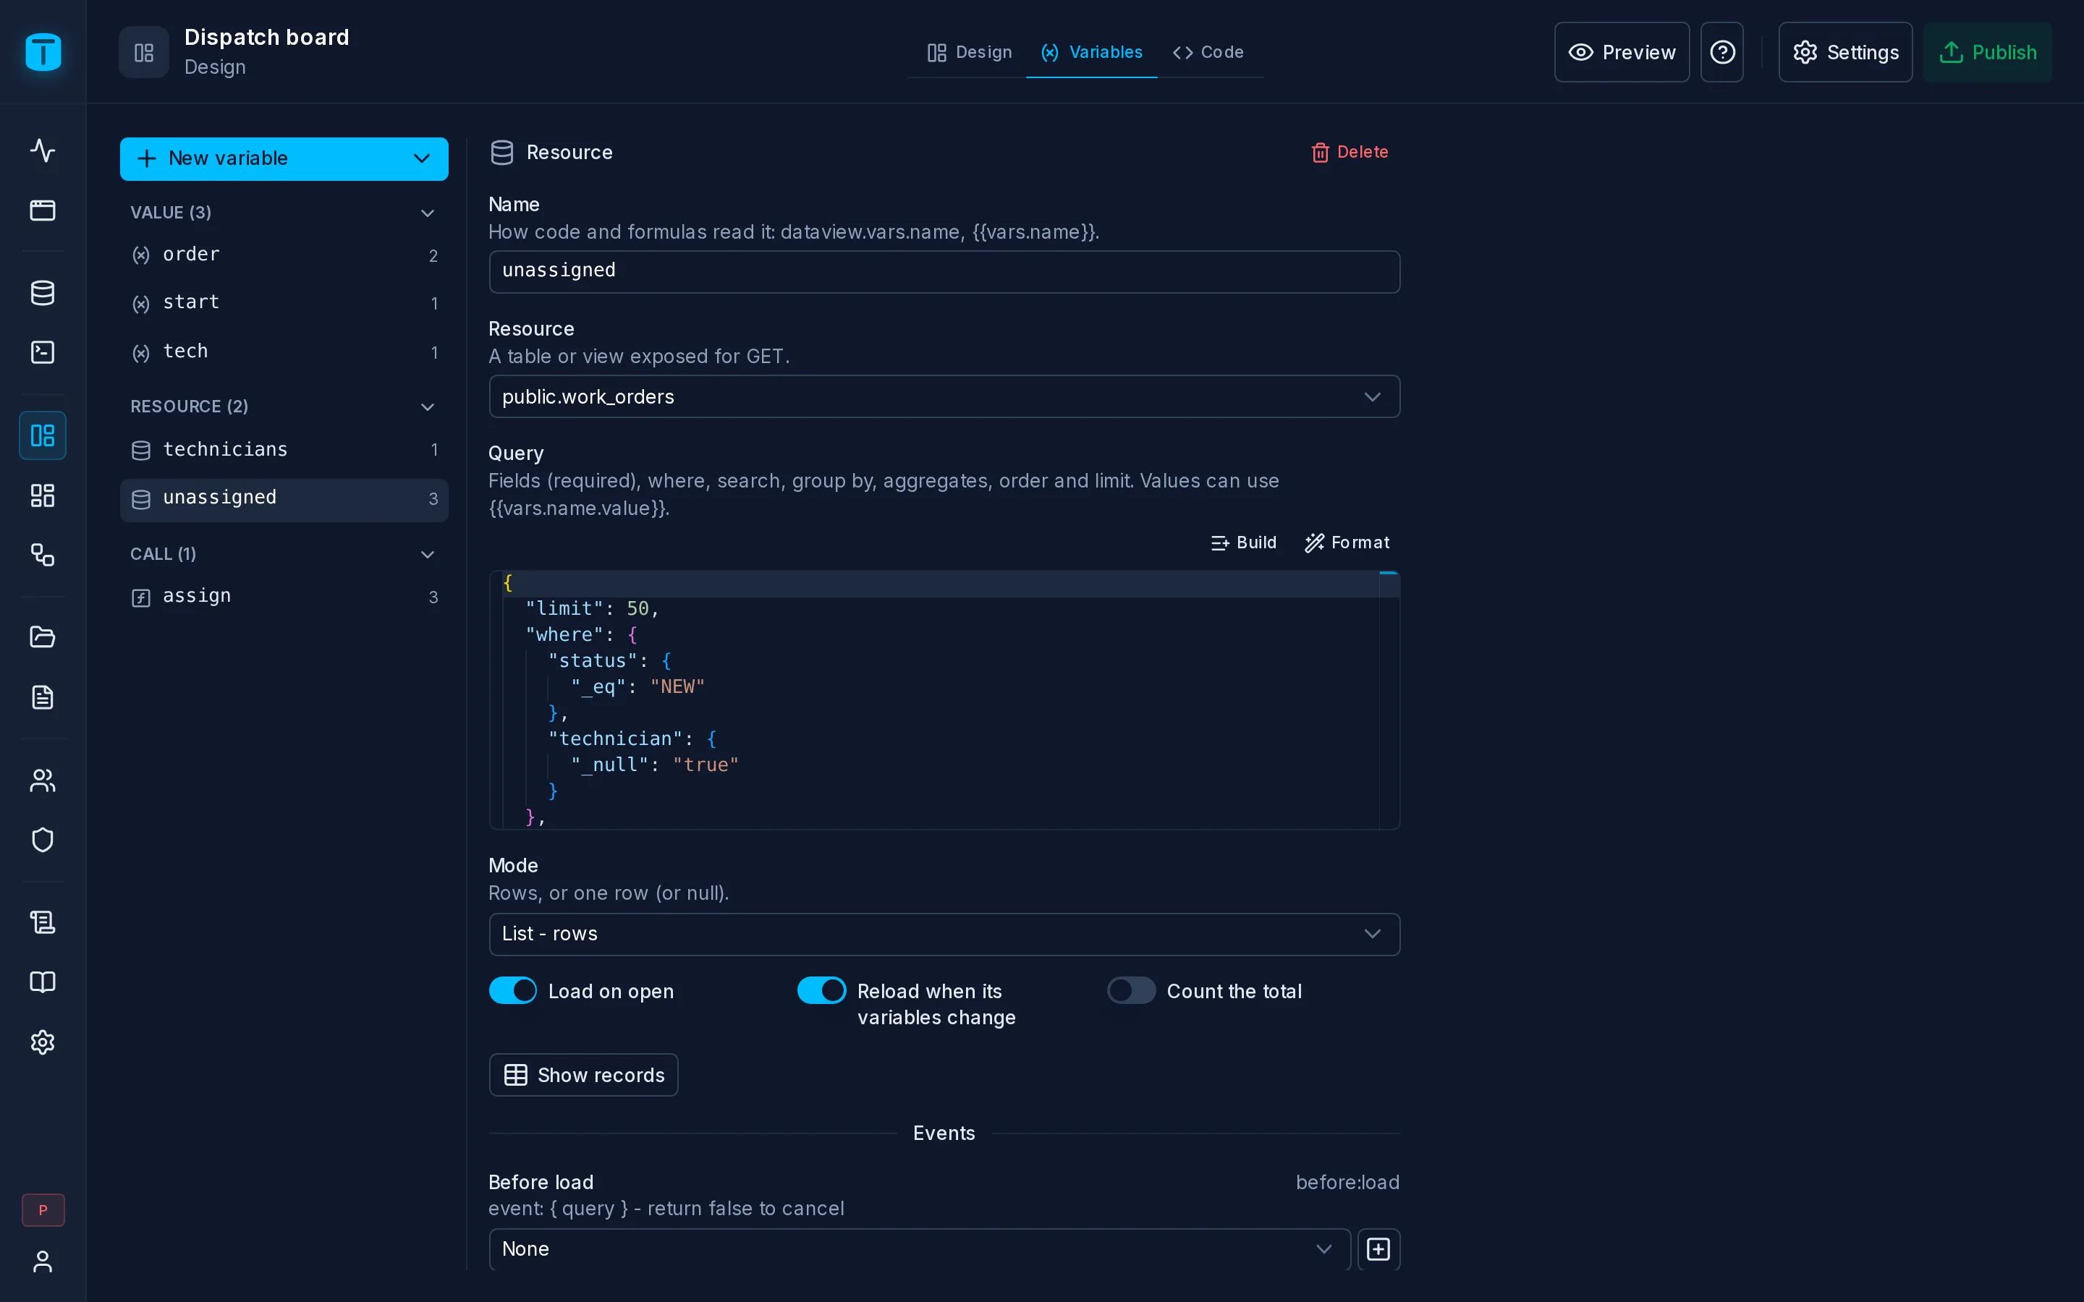Collapse the CALL (1) group

click(427, 555)
